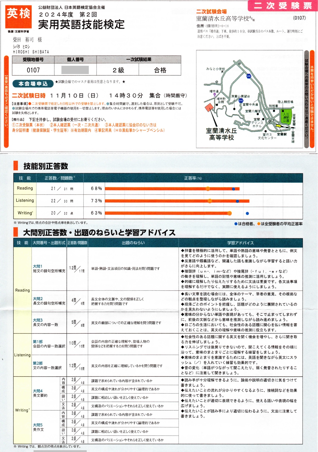The image size is (318, 452).
Task: Click the 出題のねらい column header
Action: [133, 243]
